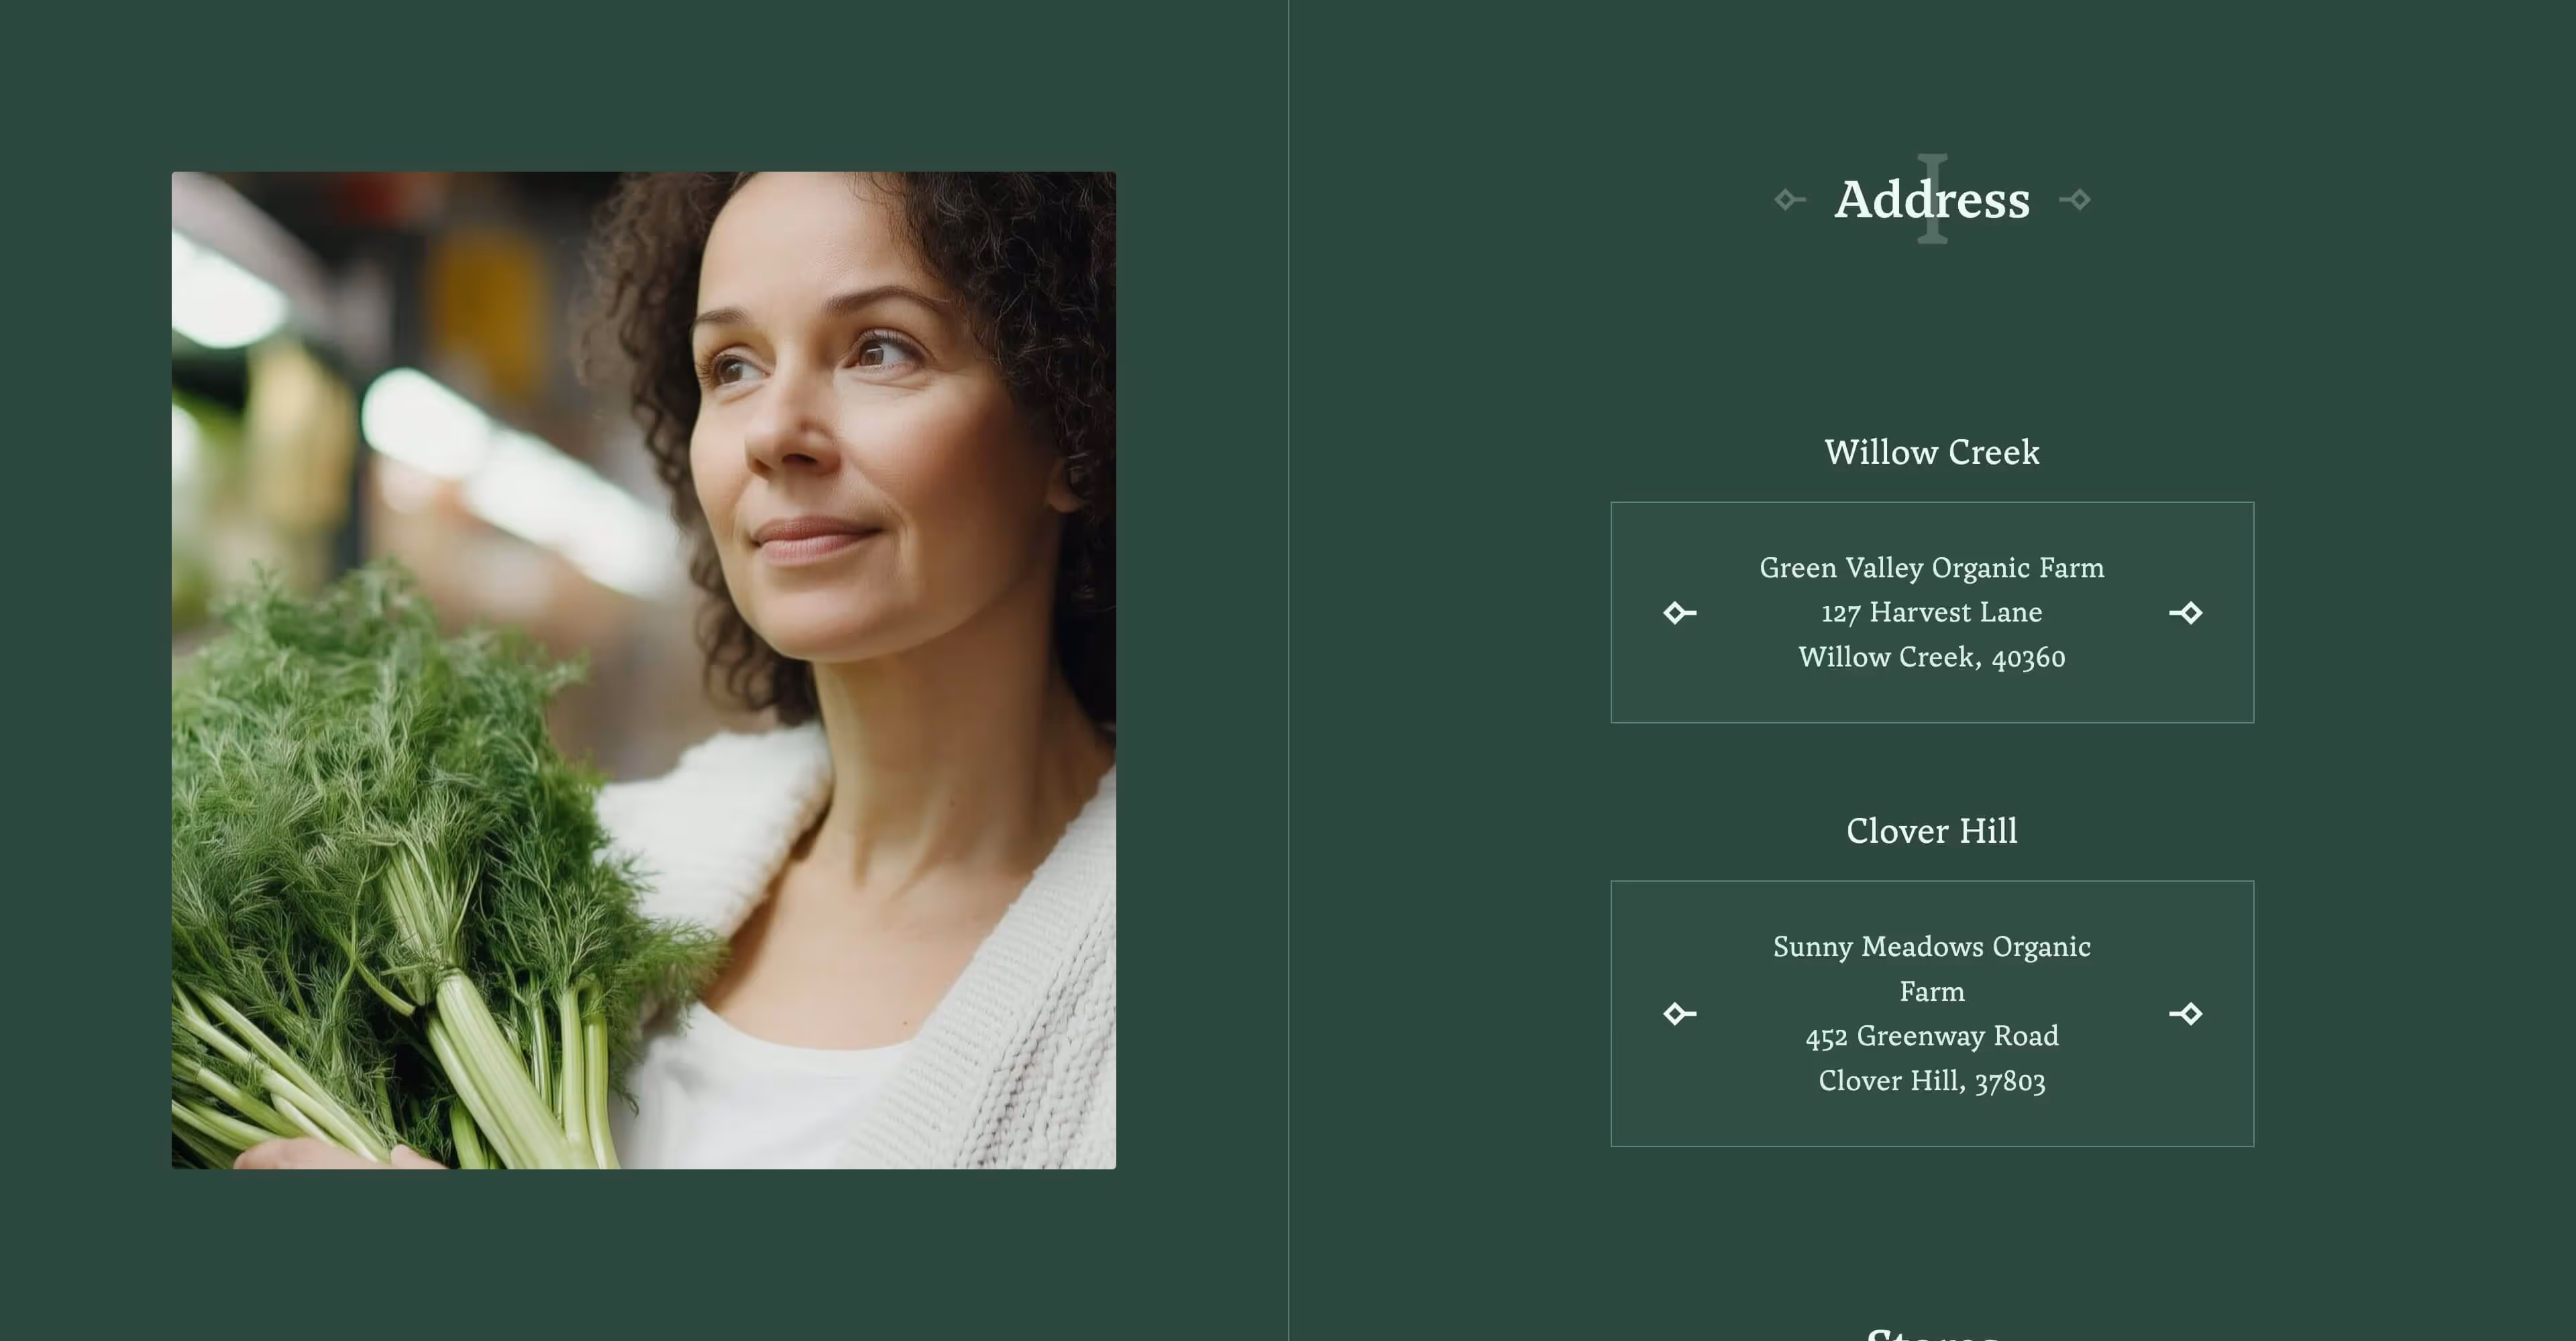Select the Address heading text
This screenshot has width=2576, height=1341.
click(x=1932, y=200)
